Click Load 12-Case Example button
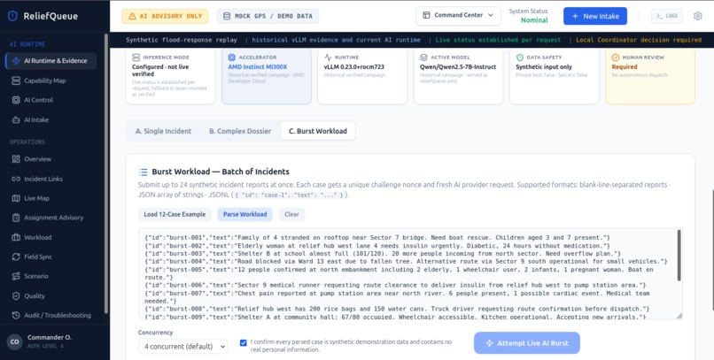This screenshot has height=360, width=714. tap(175, 215)
